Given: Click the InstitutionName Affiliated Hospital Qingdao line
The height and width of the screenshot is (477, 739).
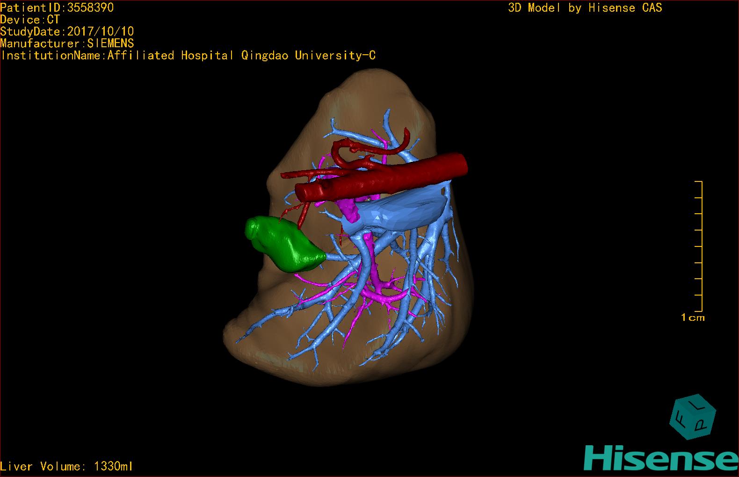Looking at the screenshot, I should 188,56.
